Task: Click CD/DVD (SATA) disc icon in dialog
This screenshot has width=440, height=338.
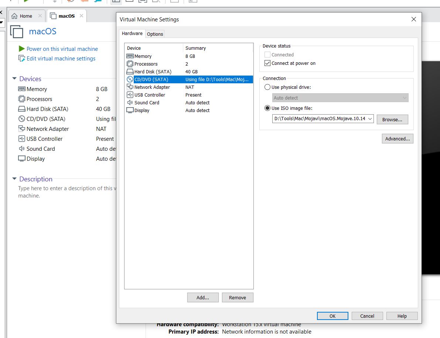Action: [130, 80]
